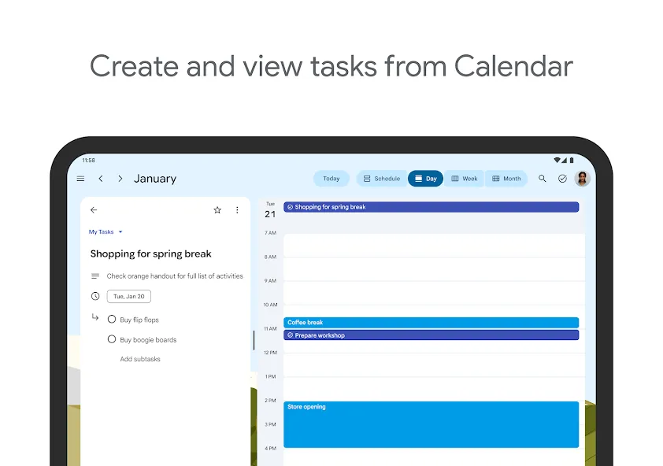Go to the previous day arrow
Image resolution: width=663 pixels, height=466 pixels.
(101, 179)
